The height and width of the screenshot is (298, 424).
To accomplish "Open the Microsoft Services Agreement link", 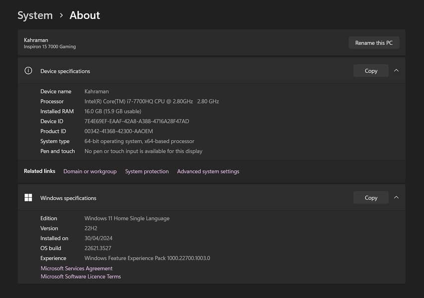I will [76, 268].
